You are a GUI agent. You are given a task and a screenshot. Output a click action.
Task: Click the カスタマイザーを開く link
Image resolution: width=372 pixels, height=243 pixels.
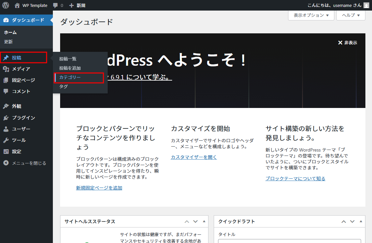click(x=194, y=157)
